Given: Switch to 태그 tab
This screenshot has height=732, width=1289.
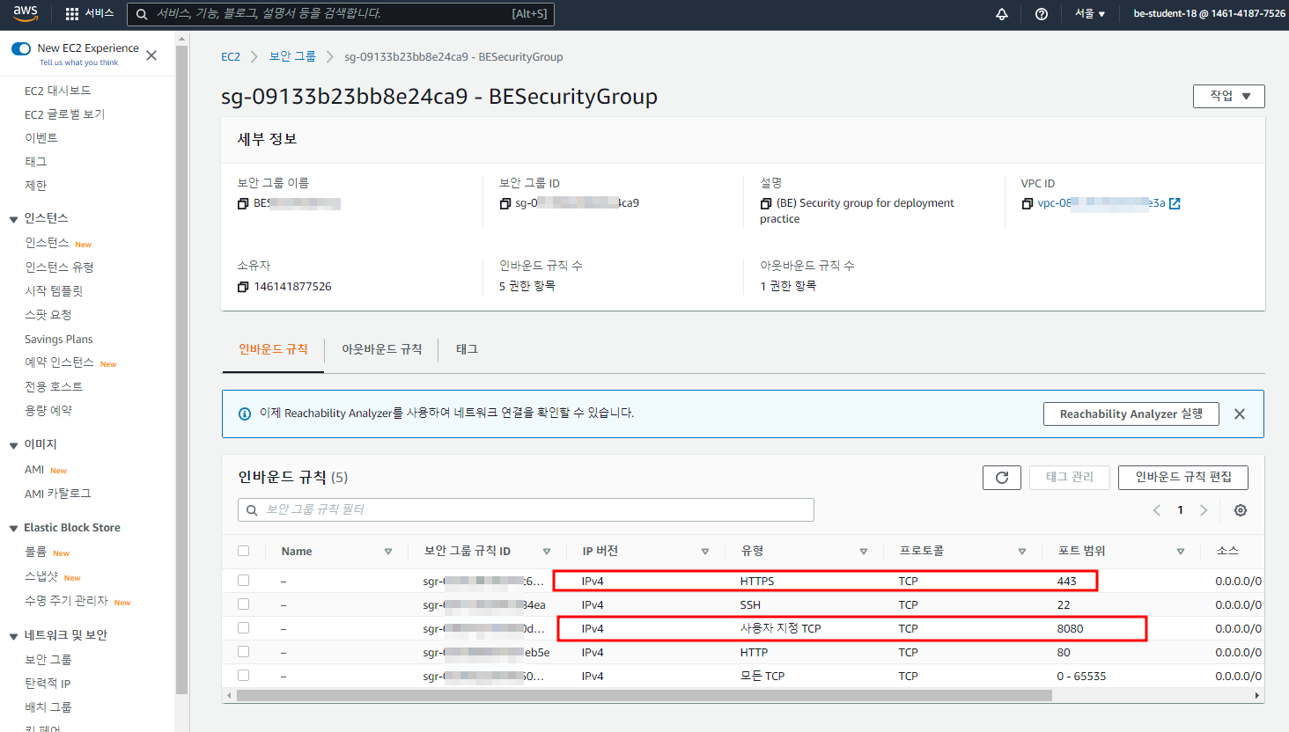Looking at the screenshot, I should 467,350.
